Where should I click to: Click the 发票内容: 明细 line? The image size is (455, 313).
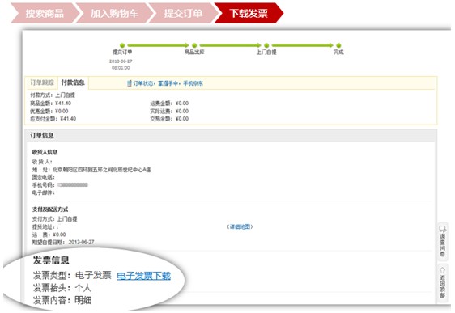[62, 300]
